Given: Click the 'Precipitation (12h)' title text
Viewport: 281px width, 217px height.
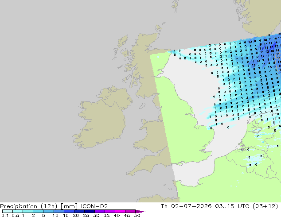Looking at the screenshot, I should (29, 206).
